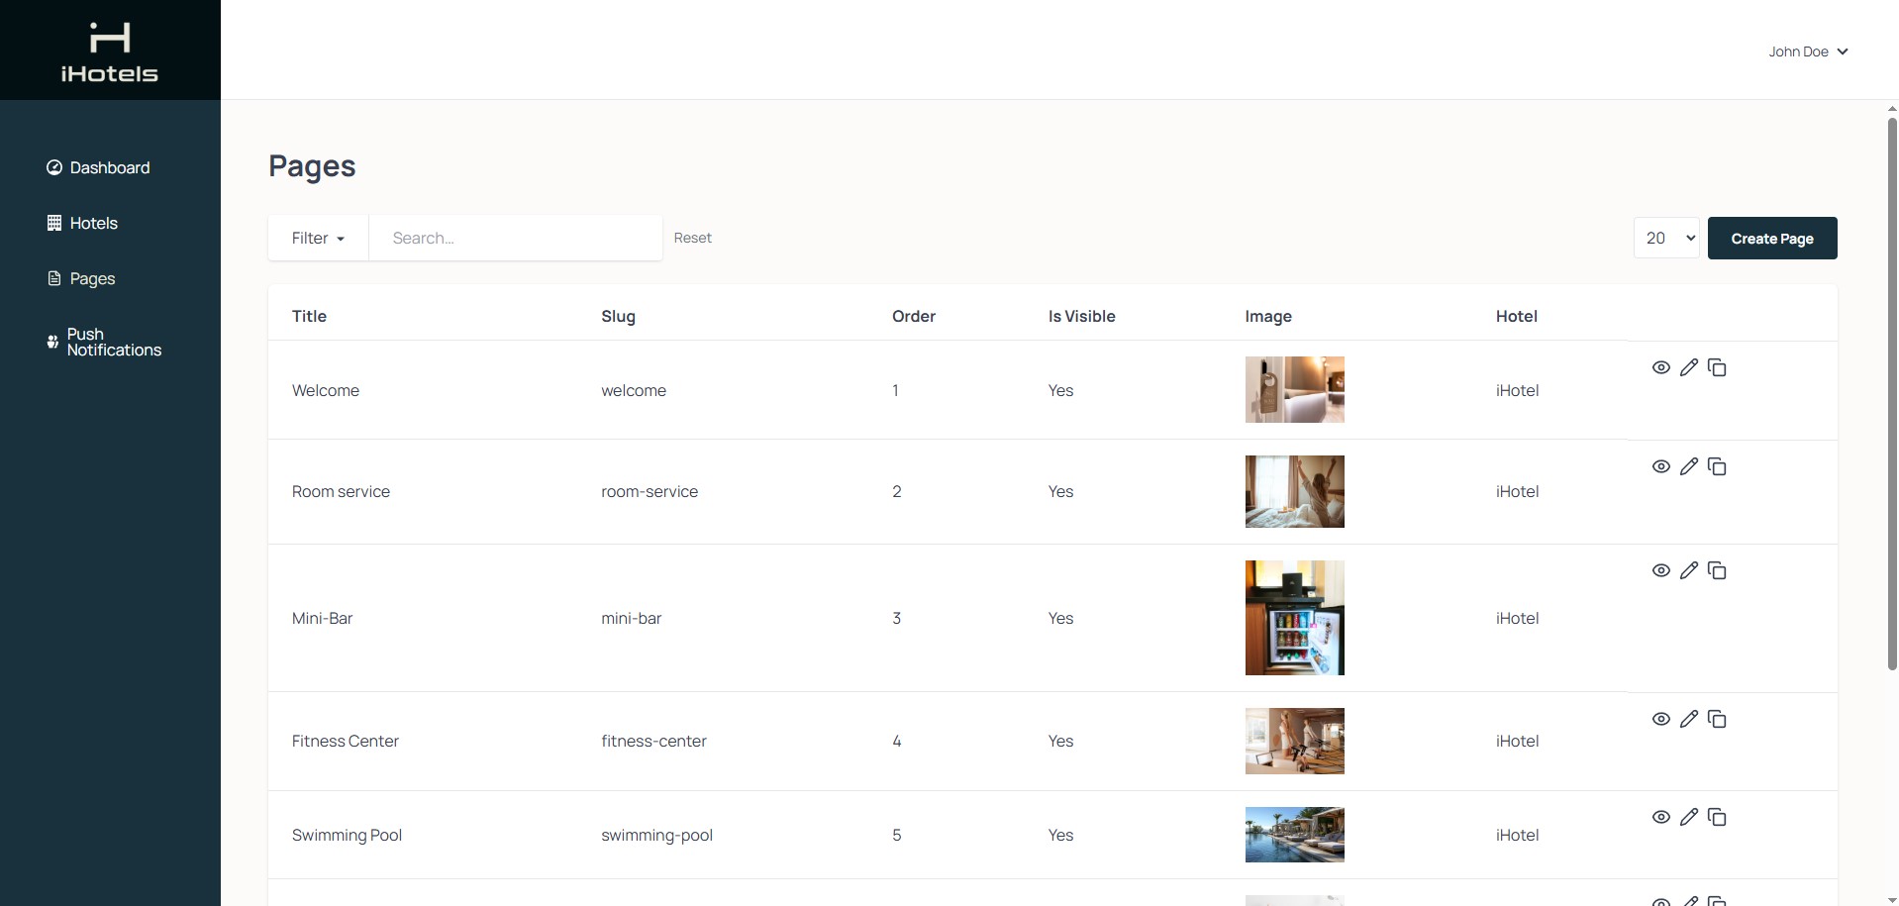Click the iHotels logo

(x=110, y=51)
